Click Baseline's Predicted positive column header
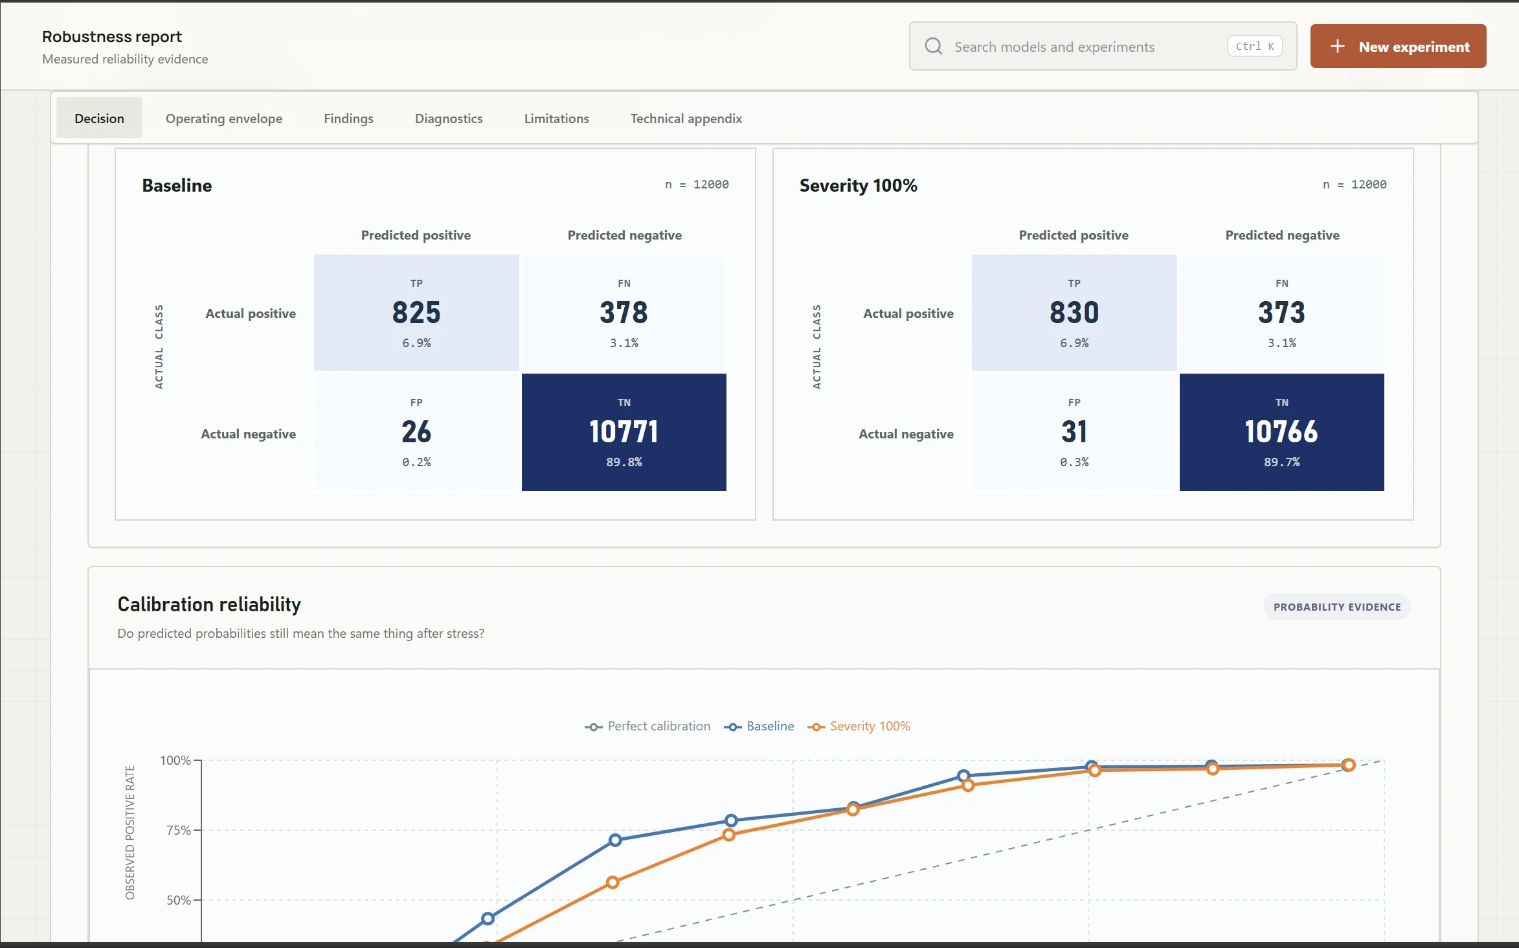The height and width of the screenshot is (948, 1519). (416, 235)
